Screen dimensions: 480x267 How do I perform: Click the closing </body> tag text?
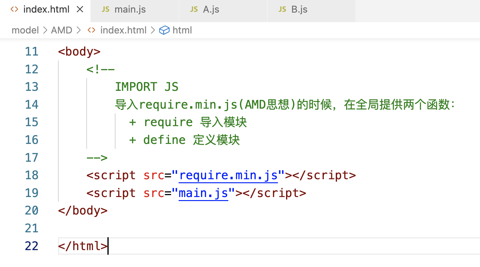[x=83, y=211]
